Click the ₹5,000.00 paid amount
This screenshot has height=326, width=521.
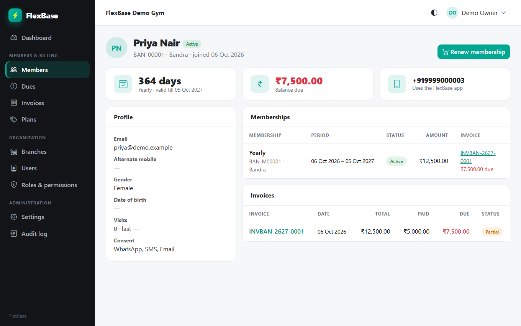point(416,232)
